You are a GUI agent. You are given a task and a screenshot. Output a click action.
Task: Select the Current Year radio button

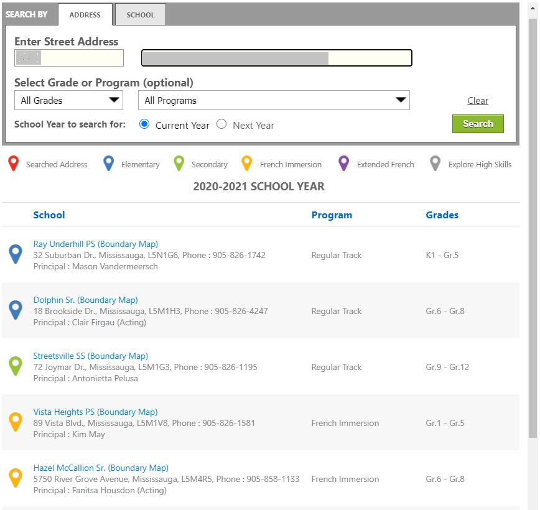(144, 124)
